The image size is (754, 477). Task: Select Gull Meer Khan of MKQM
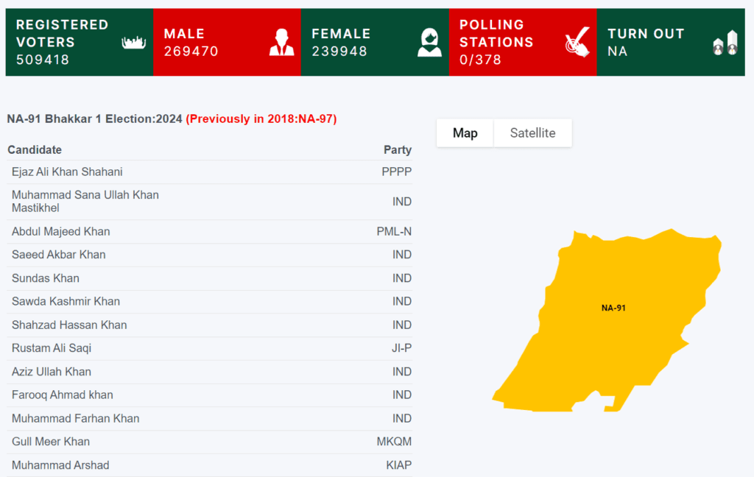coord(49,442)
